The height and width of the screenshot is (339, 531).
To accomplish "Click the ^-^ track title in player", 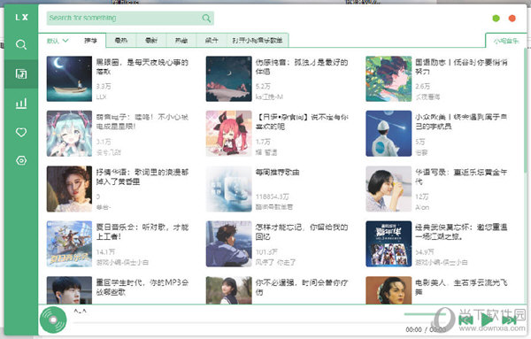I will (81, 311).
